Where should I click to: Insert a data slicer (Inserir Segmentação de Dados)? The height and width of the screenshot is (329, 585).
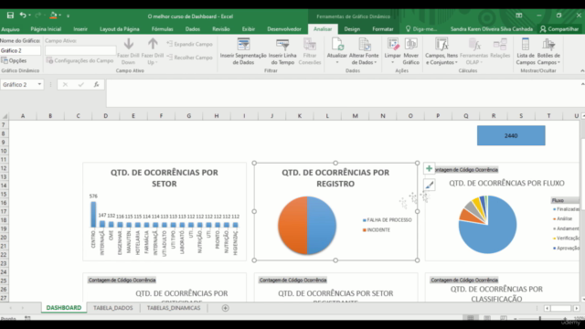[243, 51]
